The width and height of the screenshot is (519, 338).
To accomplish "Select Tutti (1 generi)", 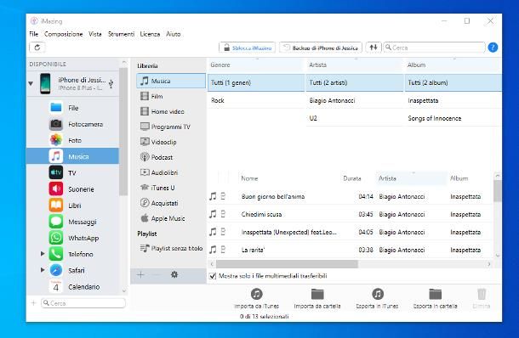I will (x=256, y=82).
